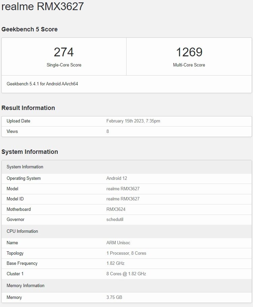Select the 3.75 GB memory value
The width and height of the screenshot is (253, 307).
114,298
